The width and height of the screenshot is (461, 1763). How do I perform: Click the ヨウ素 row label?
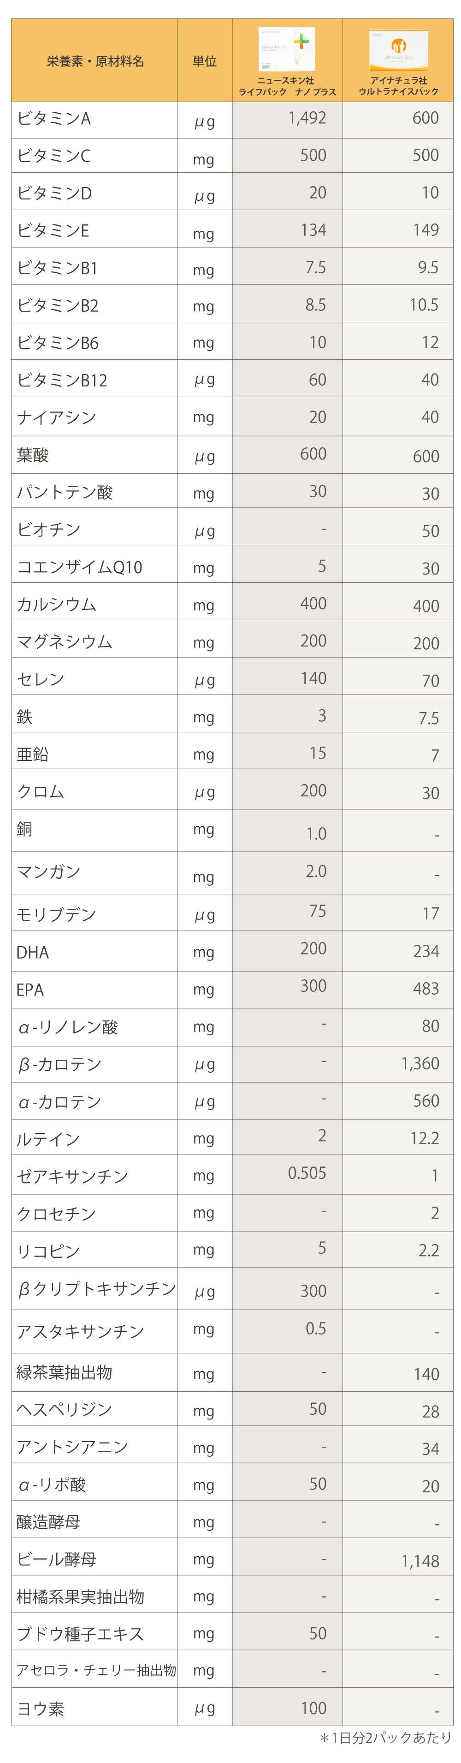[x=40, y=1709]
